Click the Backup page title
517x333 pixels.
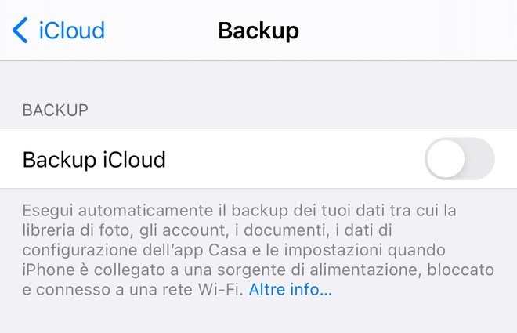tap(258, 31)
